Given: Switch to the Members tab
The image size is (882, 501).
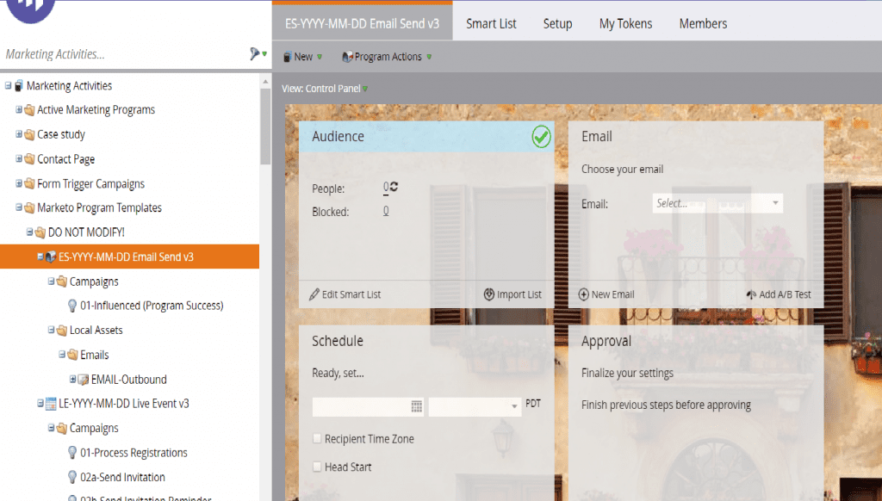Looking at the screenshot, I should 703,23.
